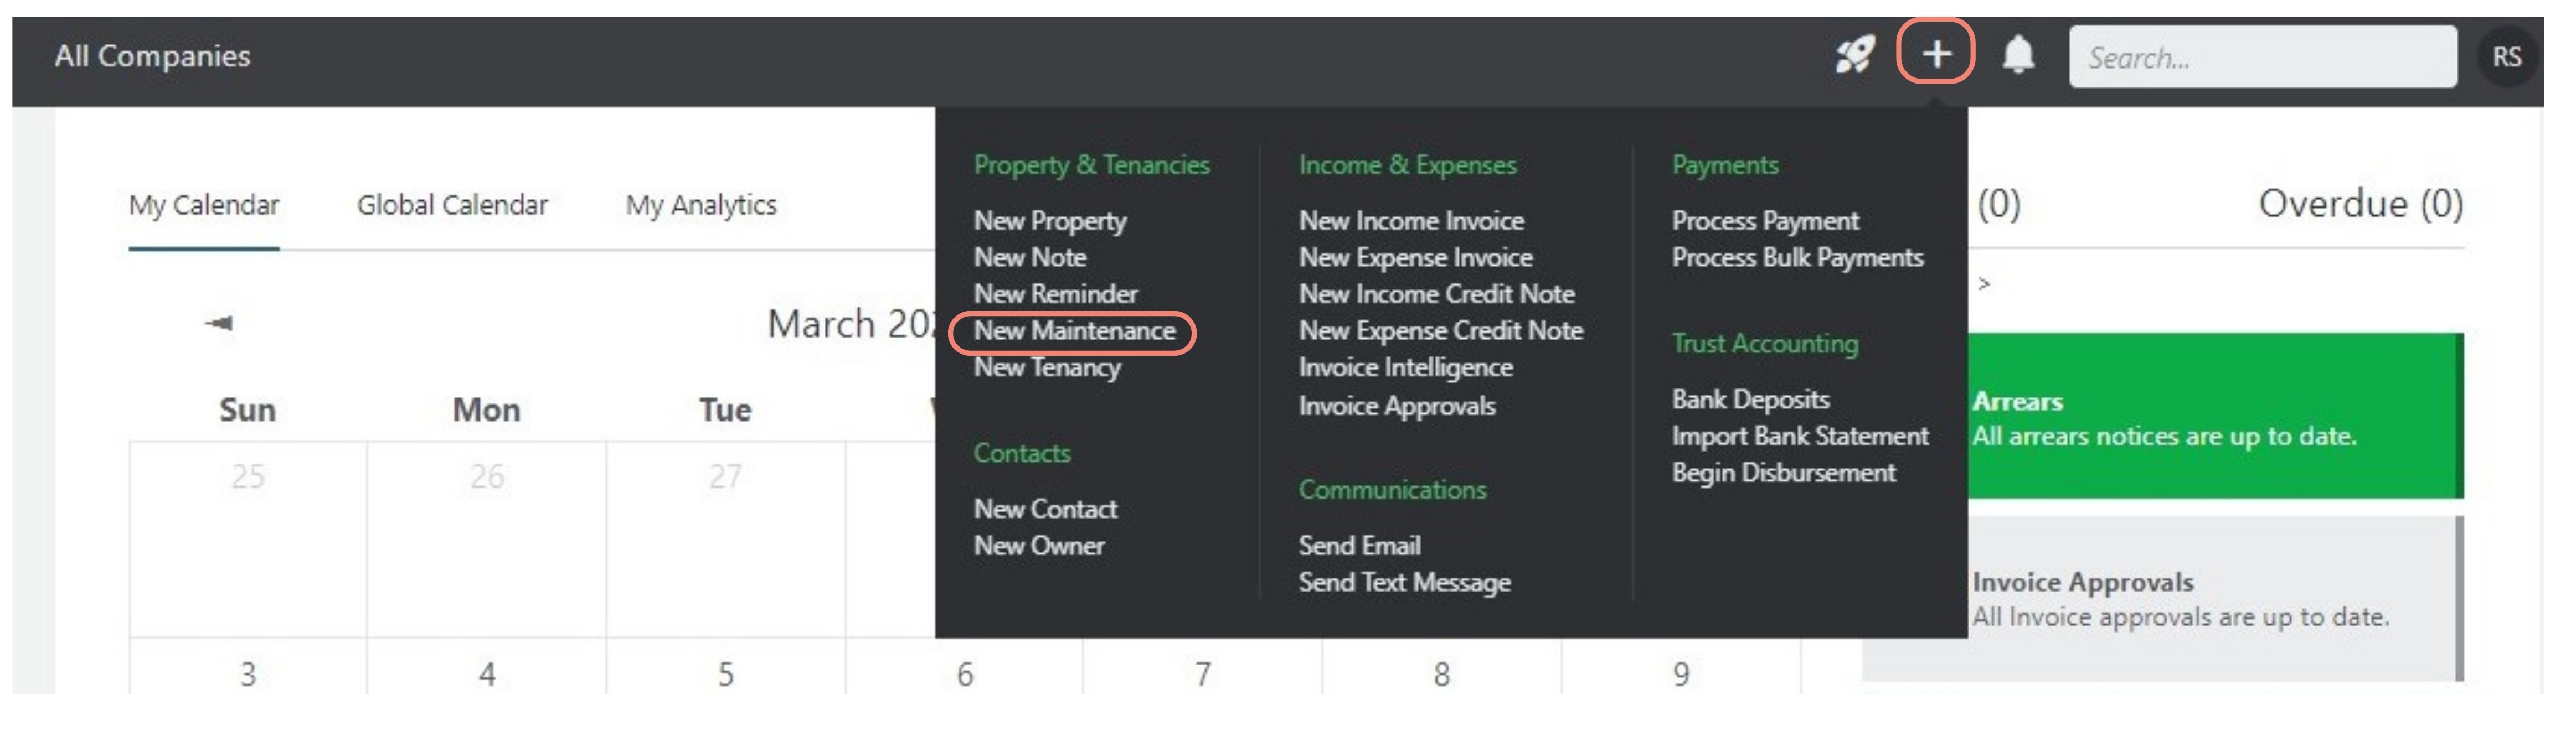Select the My Calendar tab

[204, 205]
